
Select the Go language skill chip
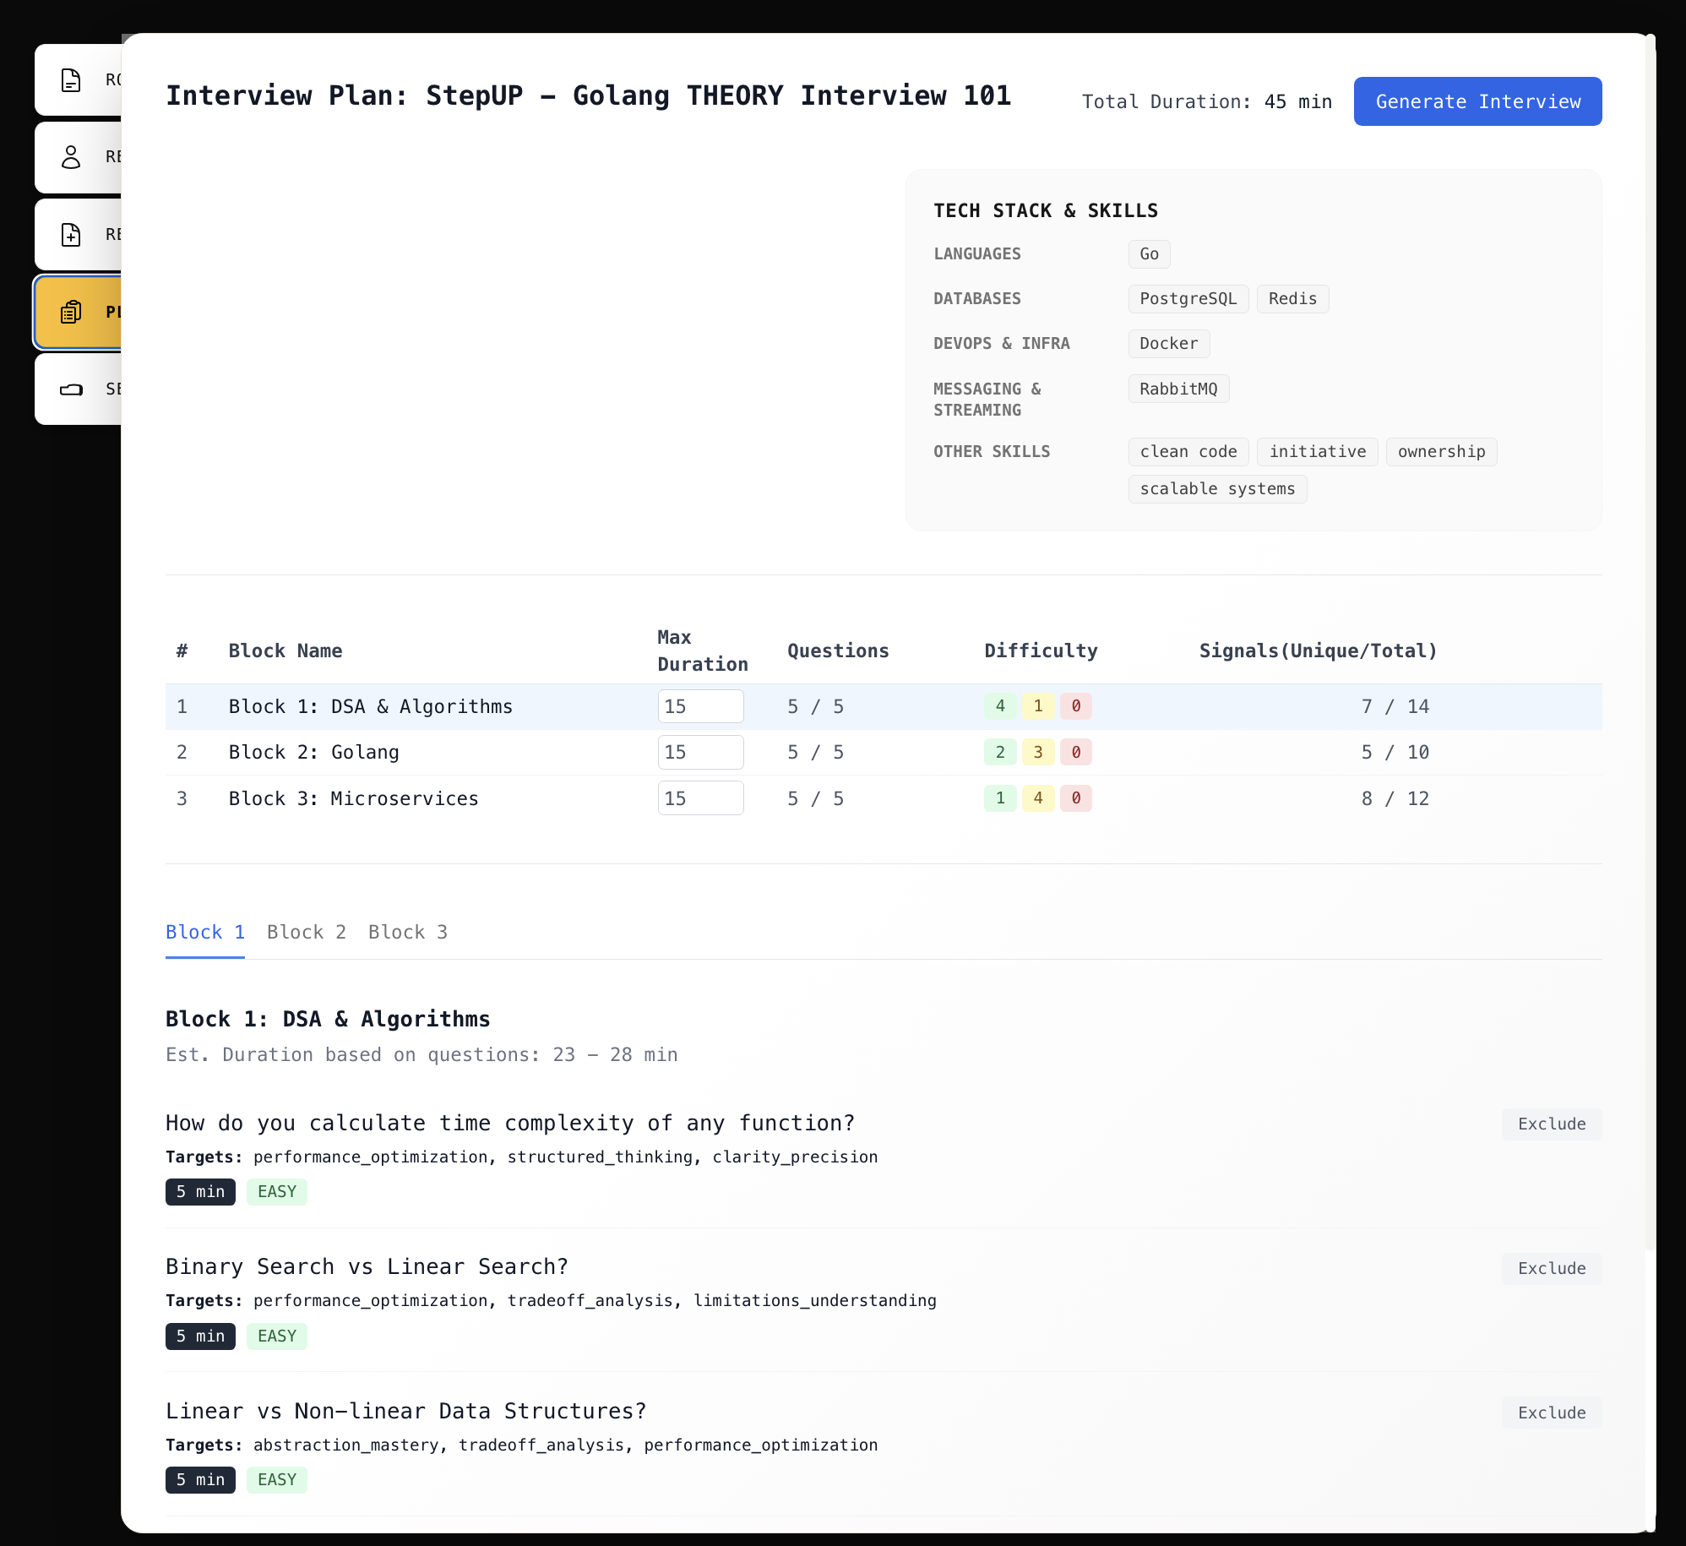[1148, 253]
